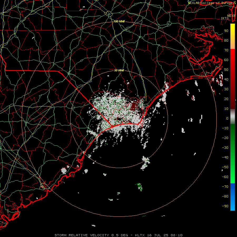Click the -60 value on velocity scale
The width and height of the screenshot is (237, 237).
point(225,177)
